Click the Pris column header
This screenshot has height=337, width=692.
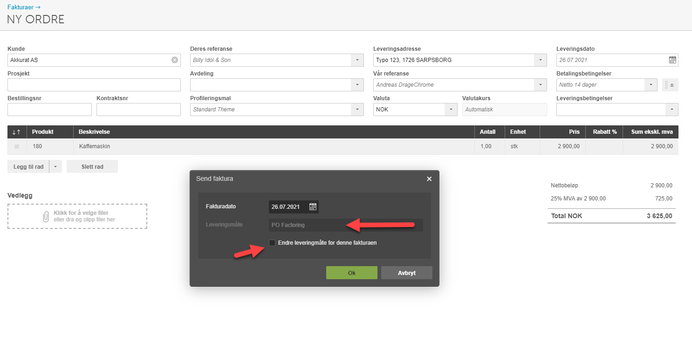point(562,132)
